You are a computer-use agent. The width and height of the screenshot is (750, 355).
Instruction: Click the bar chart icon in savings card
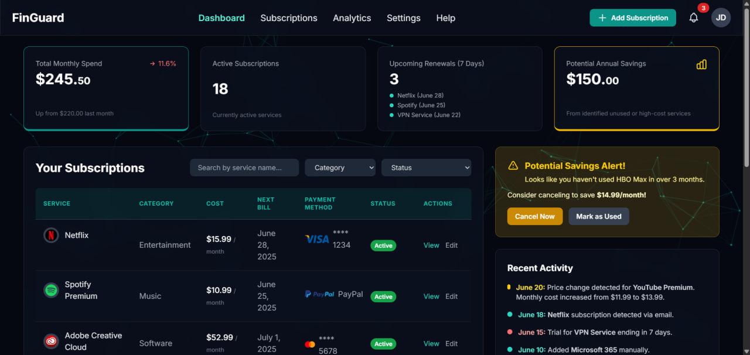click(701, 64)
